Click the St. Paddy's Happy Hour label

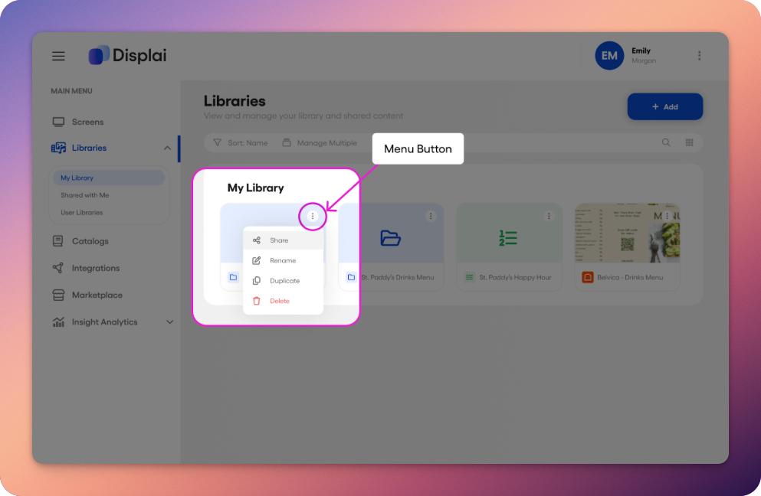point(515,277)
